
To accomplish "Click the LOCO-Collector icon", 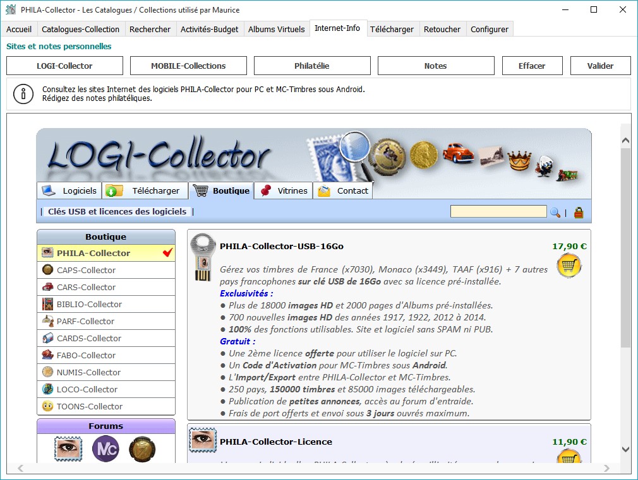I will (x=47, y=389).
